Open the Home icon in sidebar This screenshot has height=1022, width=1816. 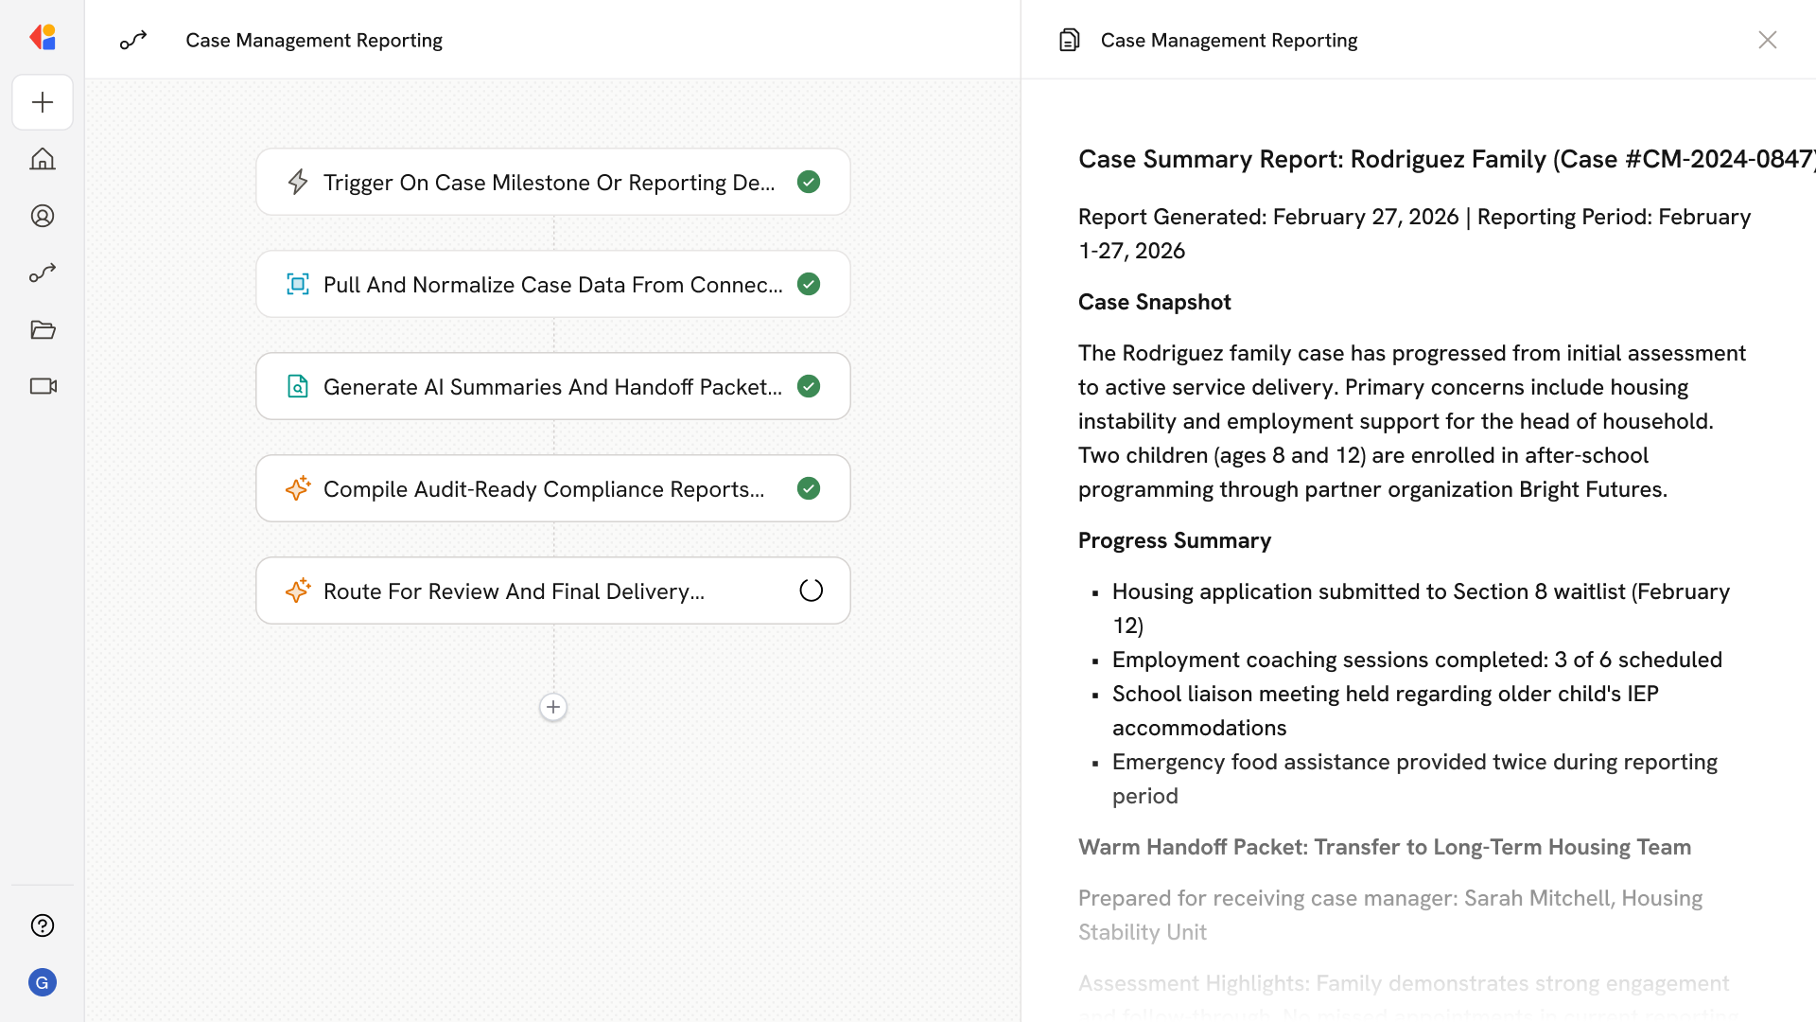pos(43,159)
